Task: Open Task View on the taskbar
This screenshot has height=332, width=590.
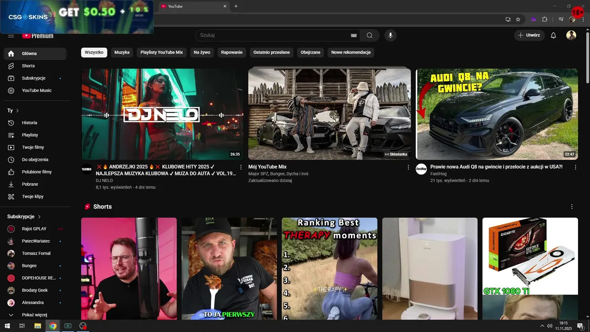Action: 22,326
